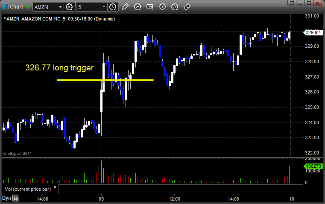Click the 327.00 price axis label
Image resolution: width=325 pixels, height=204 pixels.
click(x=312, y=77)
